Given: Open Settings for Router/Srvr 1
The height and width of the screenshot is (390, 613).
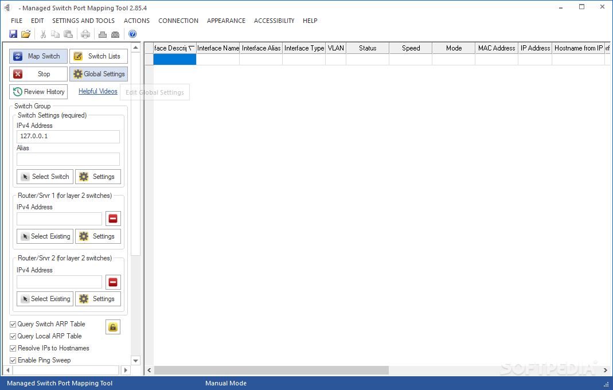Looking at the screenshot, I should pyautogui.click(x=98, y=236).
